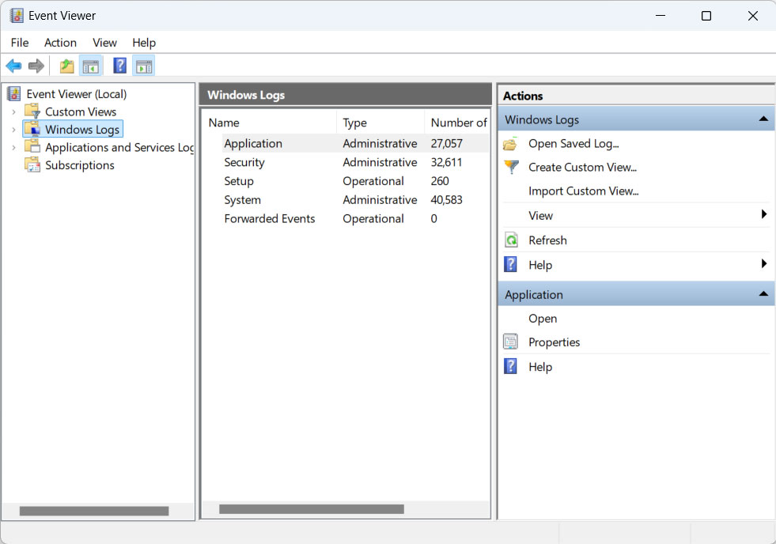Open the View menu
Image resolution: width=776 pixels, height=544 pixels.
(104, 43)
